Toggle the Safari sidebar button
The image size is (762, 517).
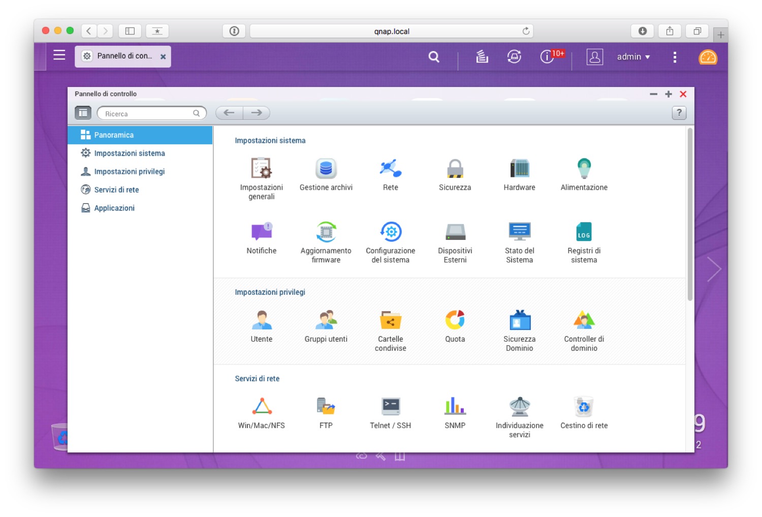(x=130, y=31)
